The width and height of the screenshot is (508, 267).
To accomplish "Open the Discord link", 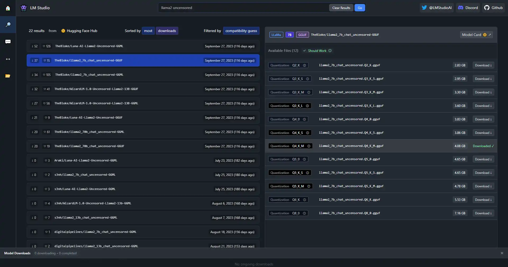I will (468, 8).
